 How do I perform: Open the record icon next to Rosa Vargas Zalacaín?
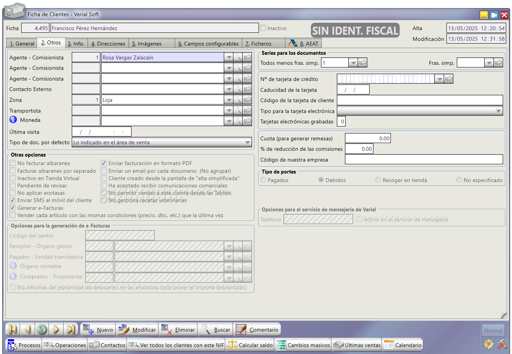coord(247,57)
